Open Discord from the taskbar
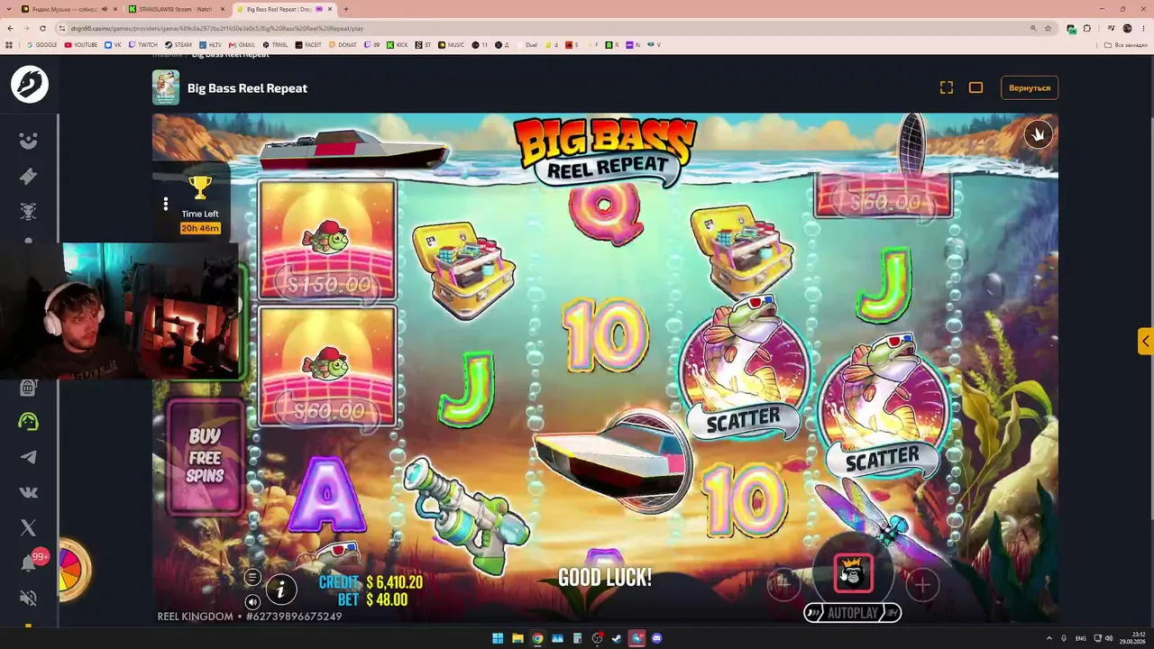 pyautogui.click(x=656, y=638)
